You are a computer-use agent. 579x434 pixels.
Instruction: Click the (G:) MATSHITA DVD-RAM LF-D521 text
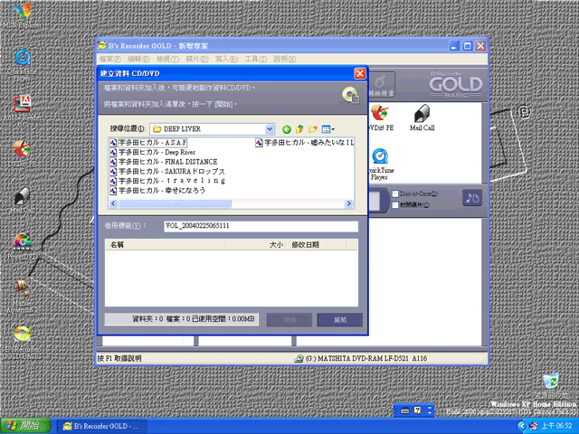coord(366,358)
